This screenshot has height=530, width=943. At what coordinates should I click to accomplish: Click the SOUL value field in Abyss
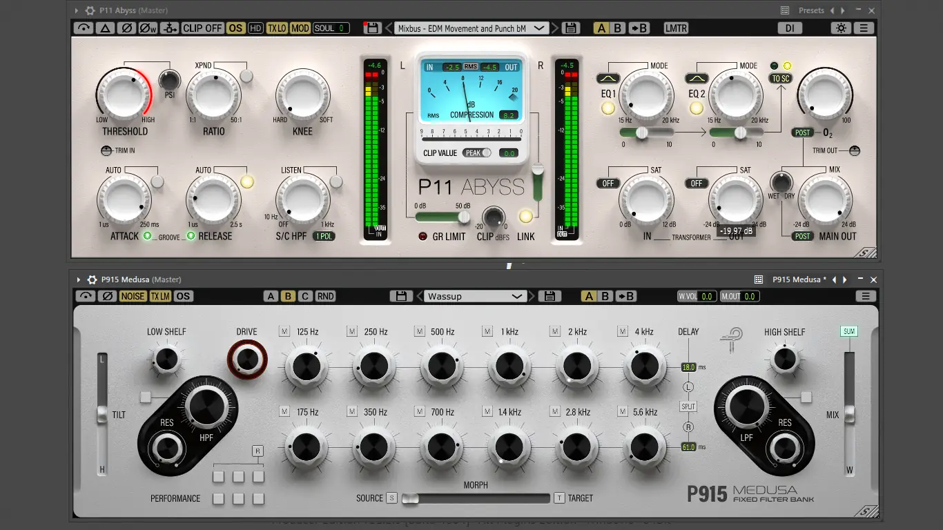click(331, 28)
